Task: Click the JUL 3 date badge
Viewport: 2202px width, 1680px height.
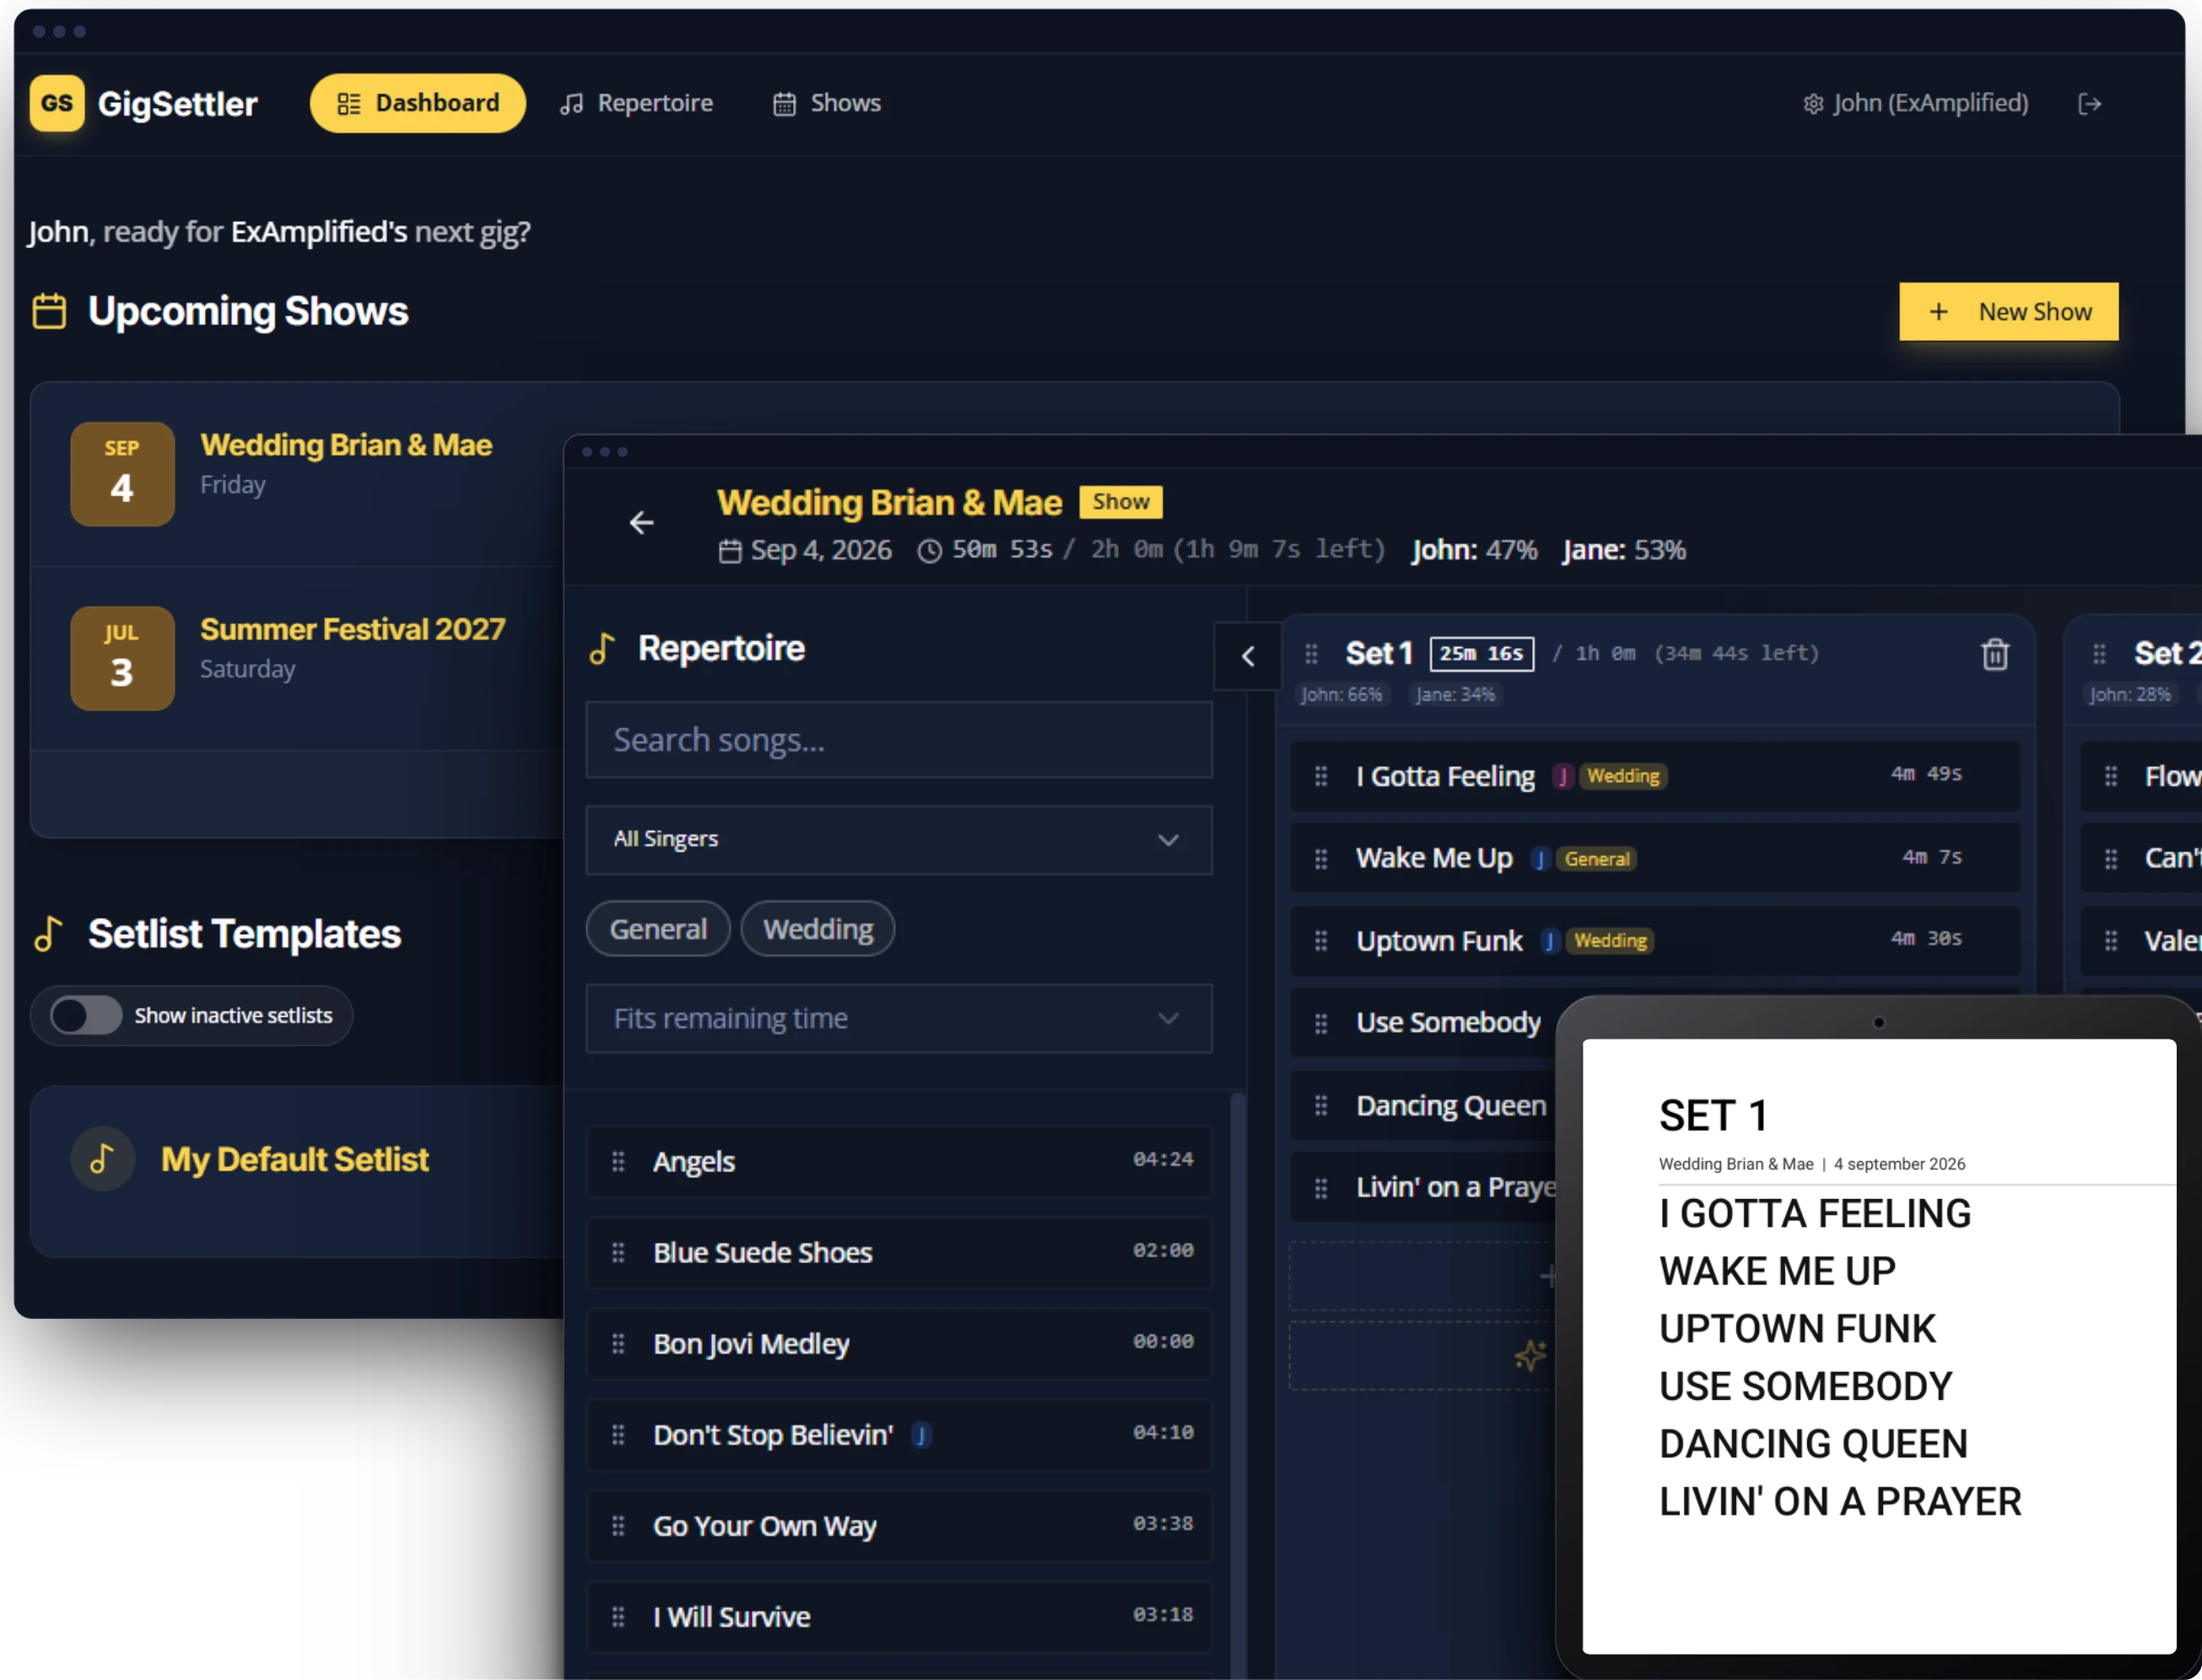Action: tap(122, 659)
